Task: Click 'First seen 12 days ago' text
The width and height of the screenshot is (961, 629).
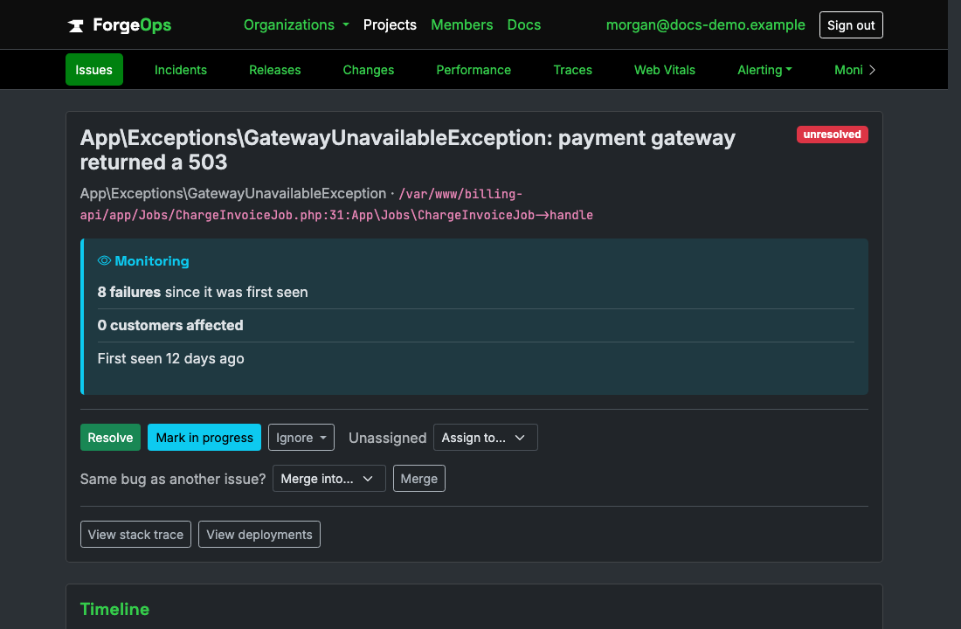Action: [171, 359]
